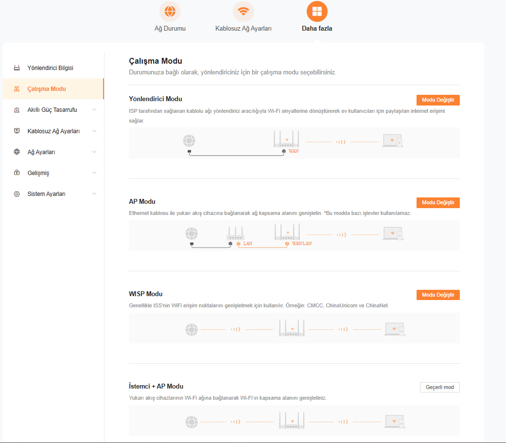Click the Daha fazla grid icon
The height and width of the screenshot is (443, 506).
coord(317,11)
